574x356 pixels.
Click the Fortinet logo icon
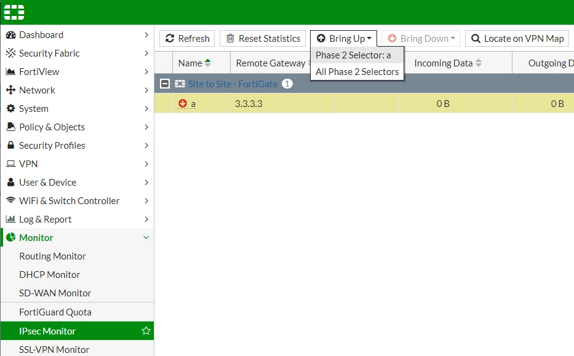click(x=14, y=12)
